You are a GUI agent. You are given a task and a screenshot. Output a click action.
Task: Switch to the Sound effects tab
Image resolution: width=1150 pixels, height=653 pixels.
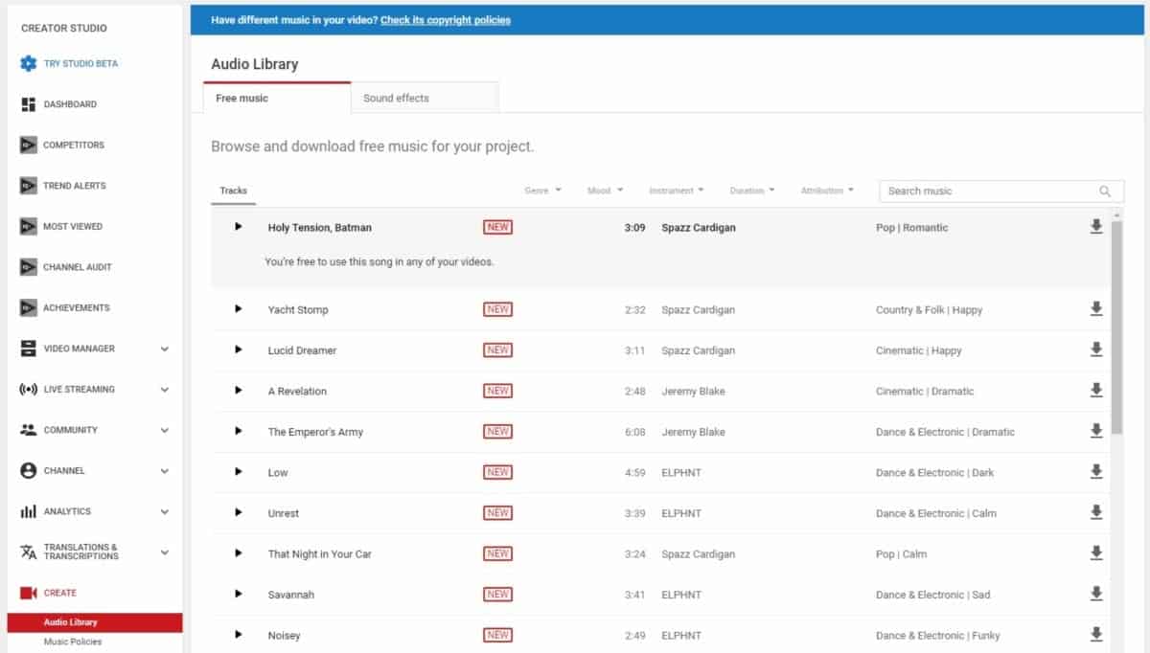click(425, 98)
